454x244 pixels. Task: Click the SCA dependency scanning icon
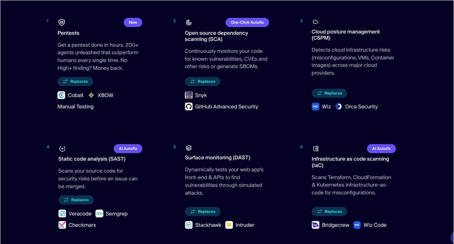tap(188, 23)
